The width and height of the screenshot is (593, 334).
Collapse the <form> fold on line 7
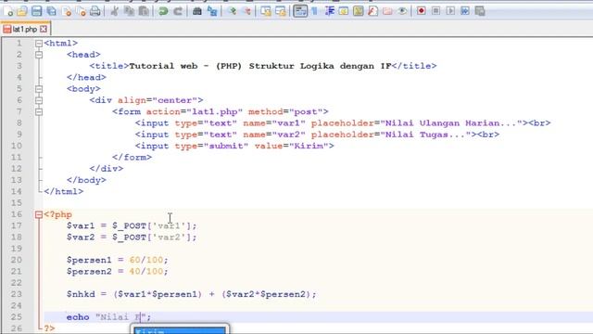(x=39, y=111)
